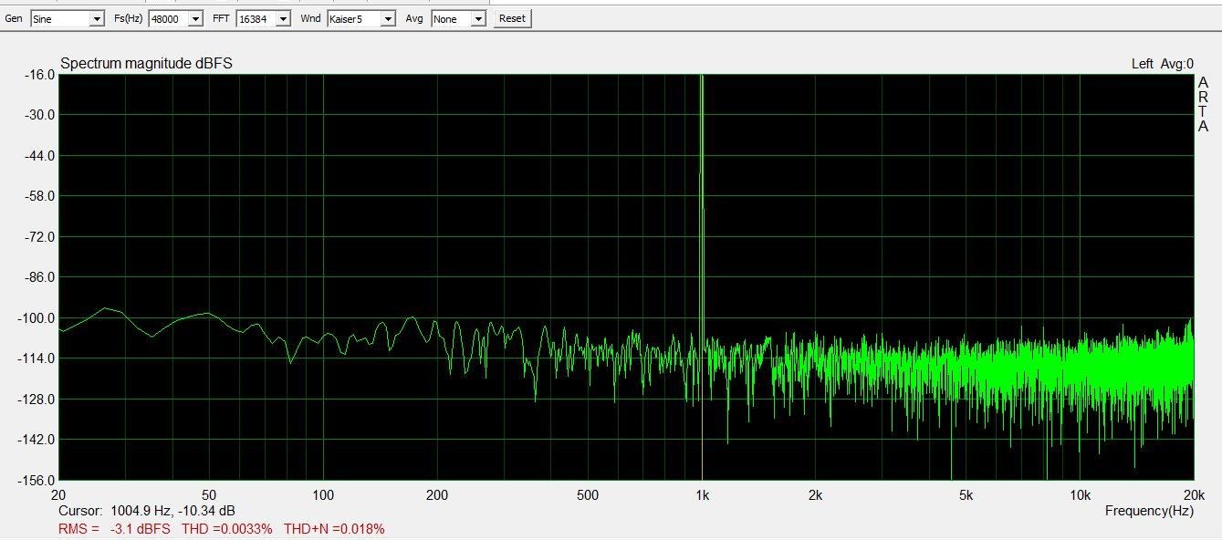1222x540 pixels.
Task: Click the "1k" frequency axis label
Action: click(702, 495)
